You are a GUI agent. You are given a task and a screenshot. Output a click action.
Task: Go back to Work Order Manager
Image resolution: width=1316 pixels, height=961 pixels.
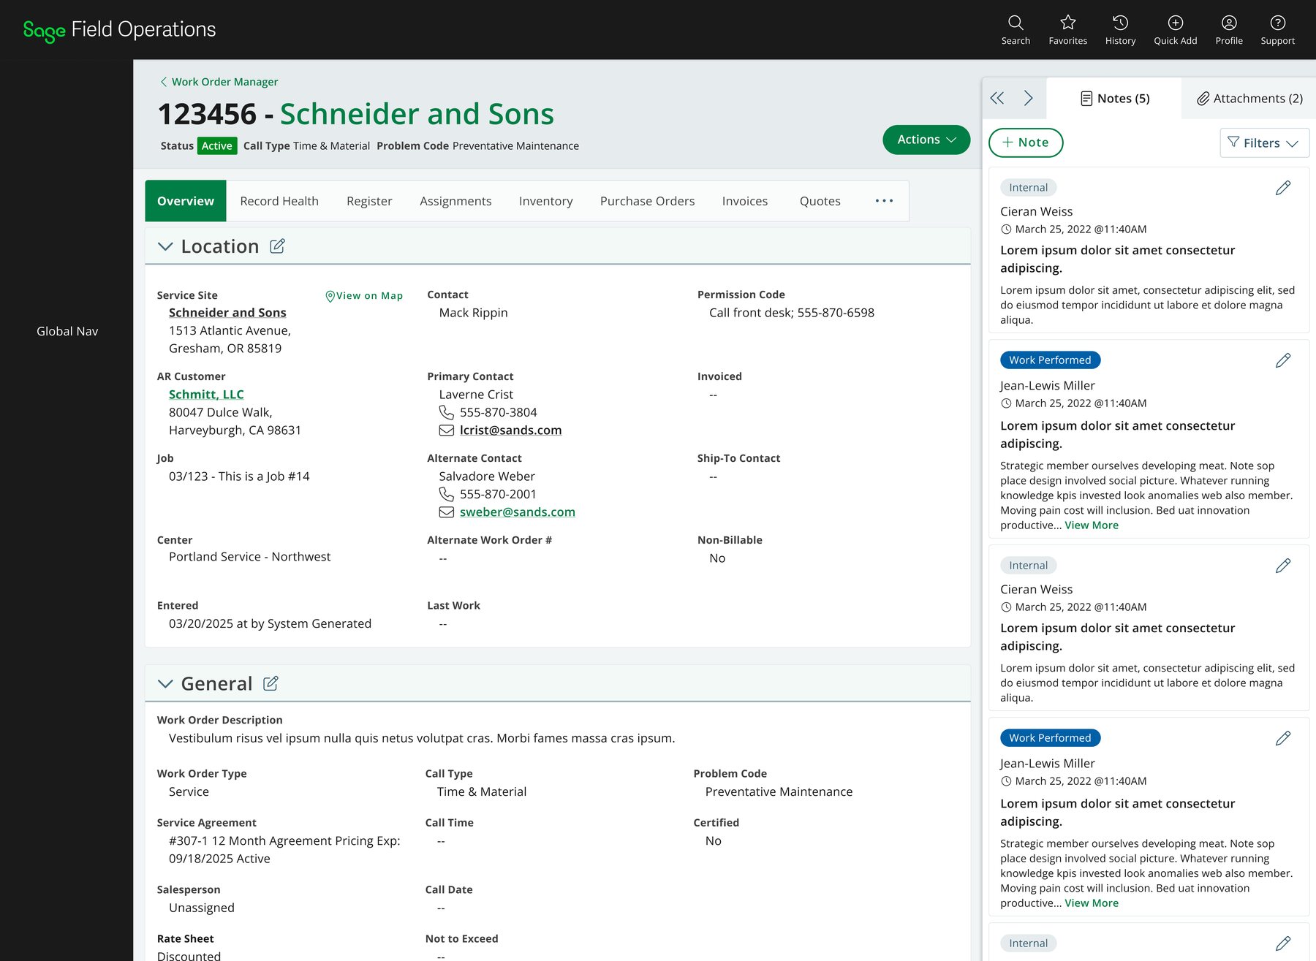[x=219, y=82]
